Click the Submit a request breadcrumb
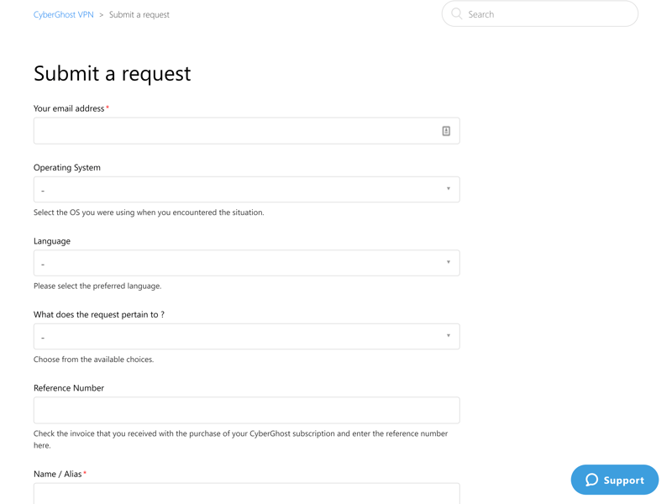This screenshot has width=672, height=504. [139, 14]
